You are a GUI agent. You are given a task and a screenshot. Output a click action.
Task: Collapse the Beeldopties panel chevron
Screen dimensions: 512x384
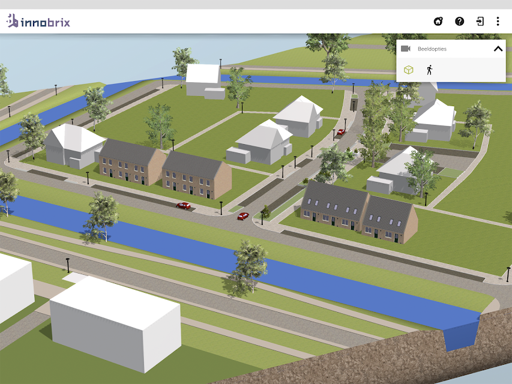[498, 49]
